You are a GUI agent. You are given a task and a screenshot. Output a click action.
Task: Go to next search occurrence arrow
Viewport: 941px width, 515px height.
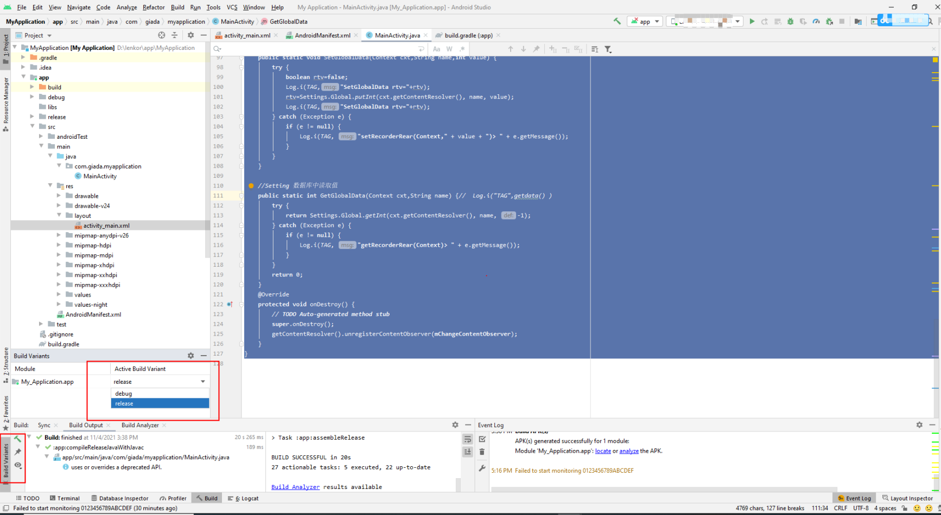pyautogui.click(x=523, y=49)
